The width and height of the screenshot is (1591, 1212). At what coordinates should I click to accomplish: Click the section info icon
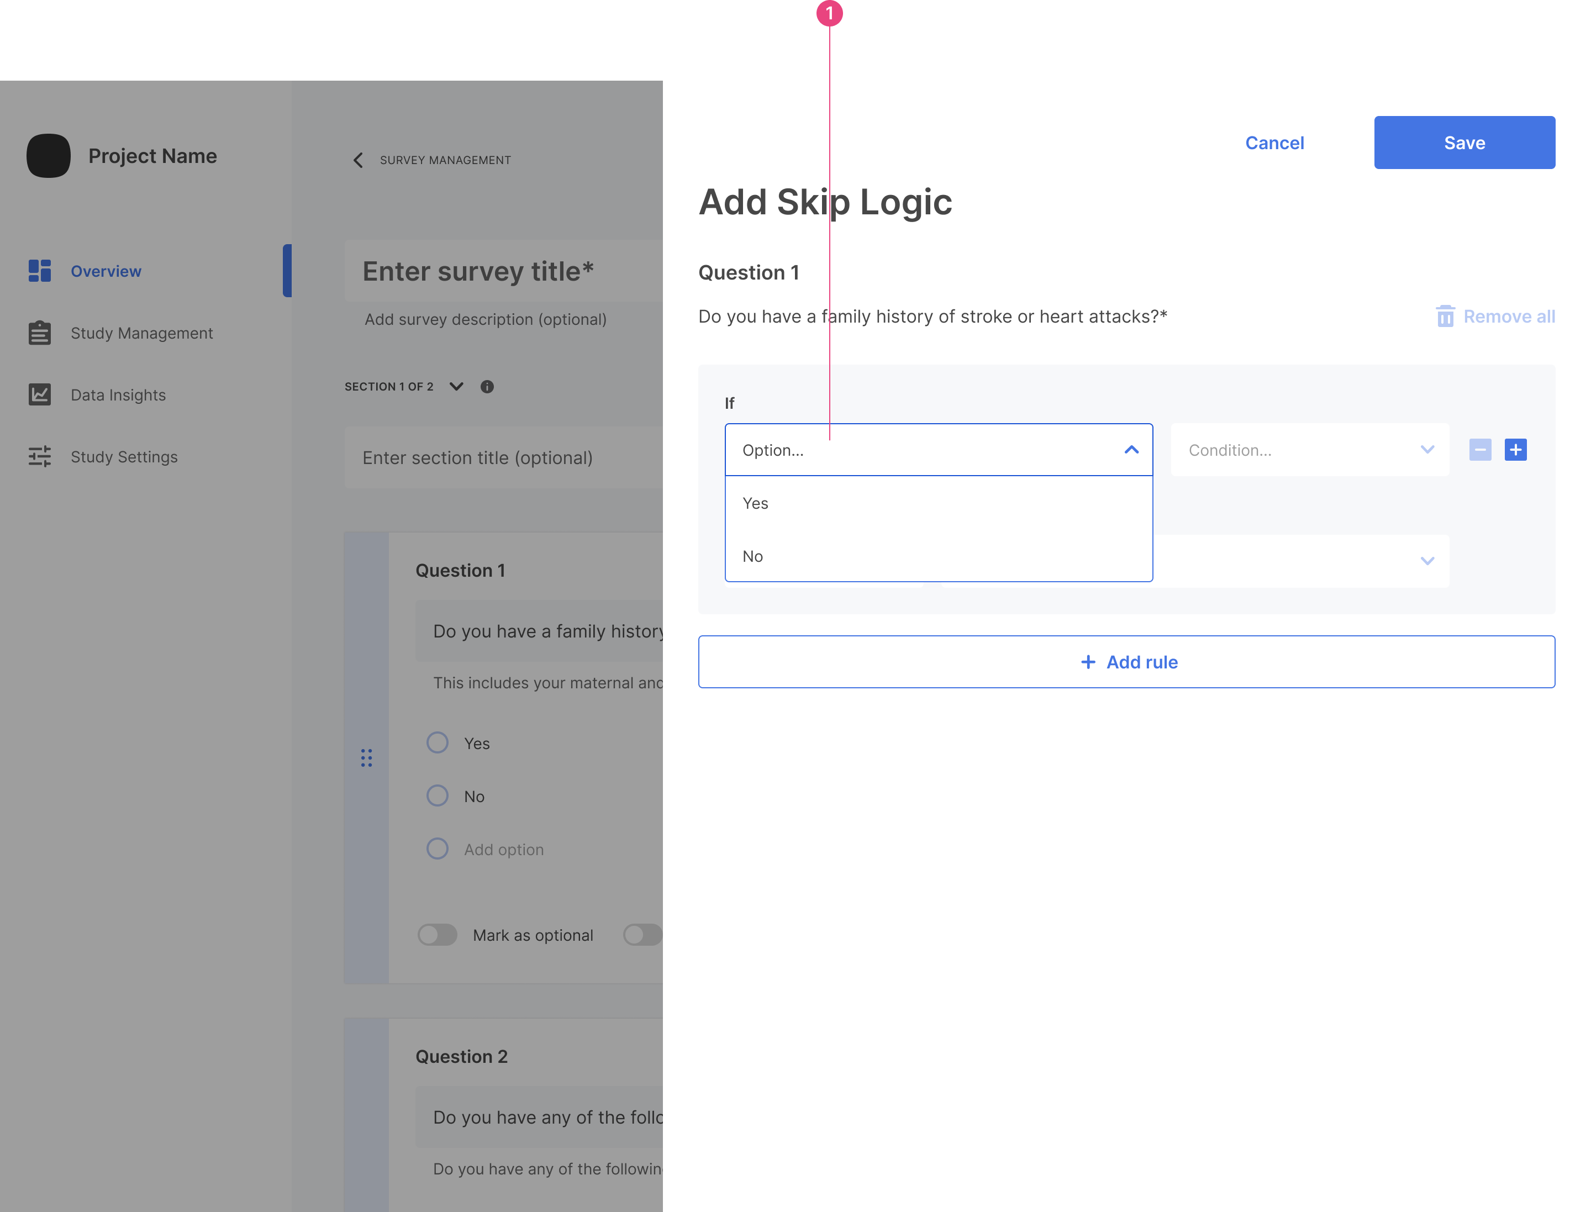pyautogui.click(x=487, y=387)
